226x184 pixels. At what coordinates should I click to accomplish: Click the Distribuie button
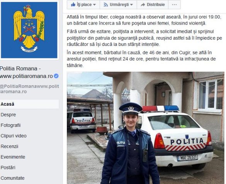[153, 5]
